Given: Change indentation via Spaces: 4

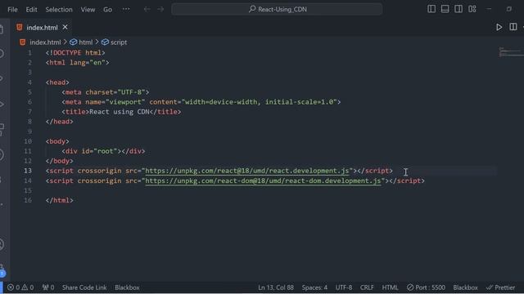Looking at the screenshot, I should coord(314,287).
